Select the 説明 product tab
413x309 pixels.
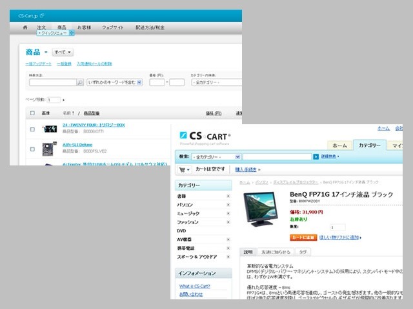point(248,252)
